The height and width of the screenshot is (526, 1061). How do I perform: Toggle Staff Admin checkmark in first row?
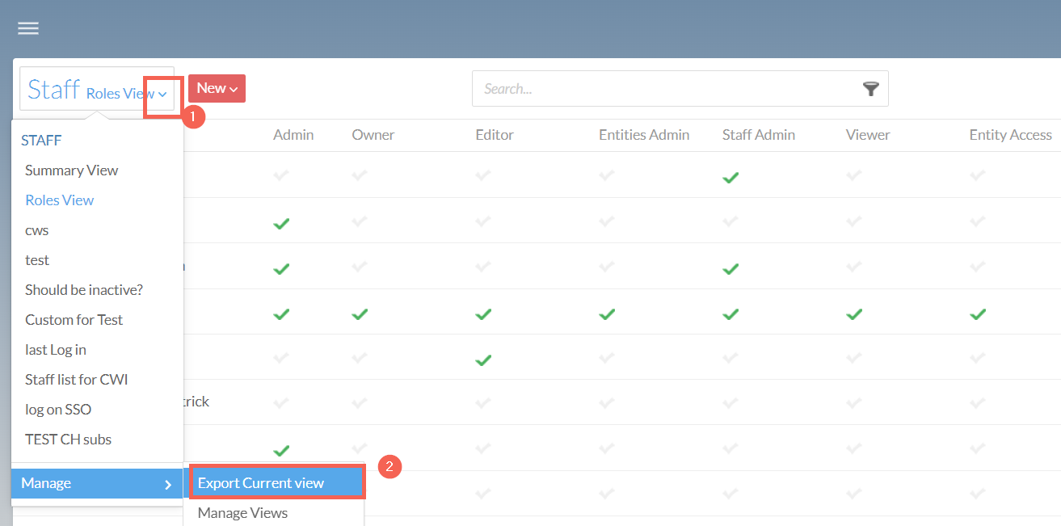click(x=730, y=178)
